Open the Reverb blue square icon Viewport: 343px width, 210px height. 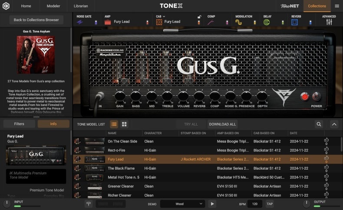pyautogui.click(x=294, y=22)
